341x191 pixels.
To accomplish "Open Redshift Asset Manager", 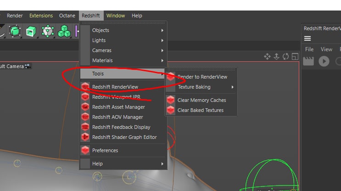I will (123, 107).
